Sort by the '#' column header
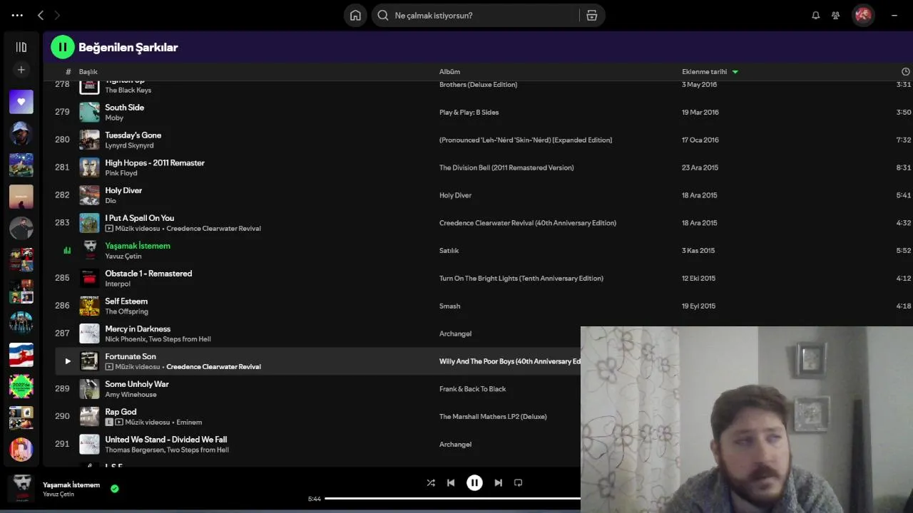The height and width of the screenshot is (513, 913). [68, 72]
